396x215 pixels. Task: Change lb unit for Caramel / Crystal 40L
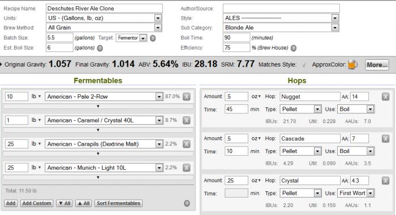tap(36, 120)
